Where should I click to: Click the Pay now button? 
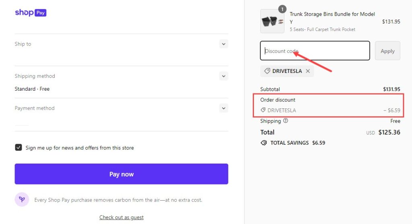(x=122, y=174)
